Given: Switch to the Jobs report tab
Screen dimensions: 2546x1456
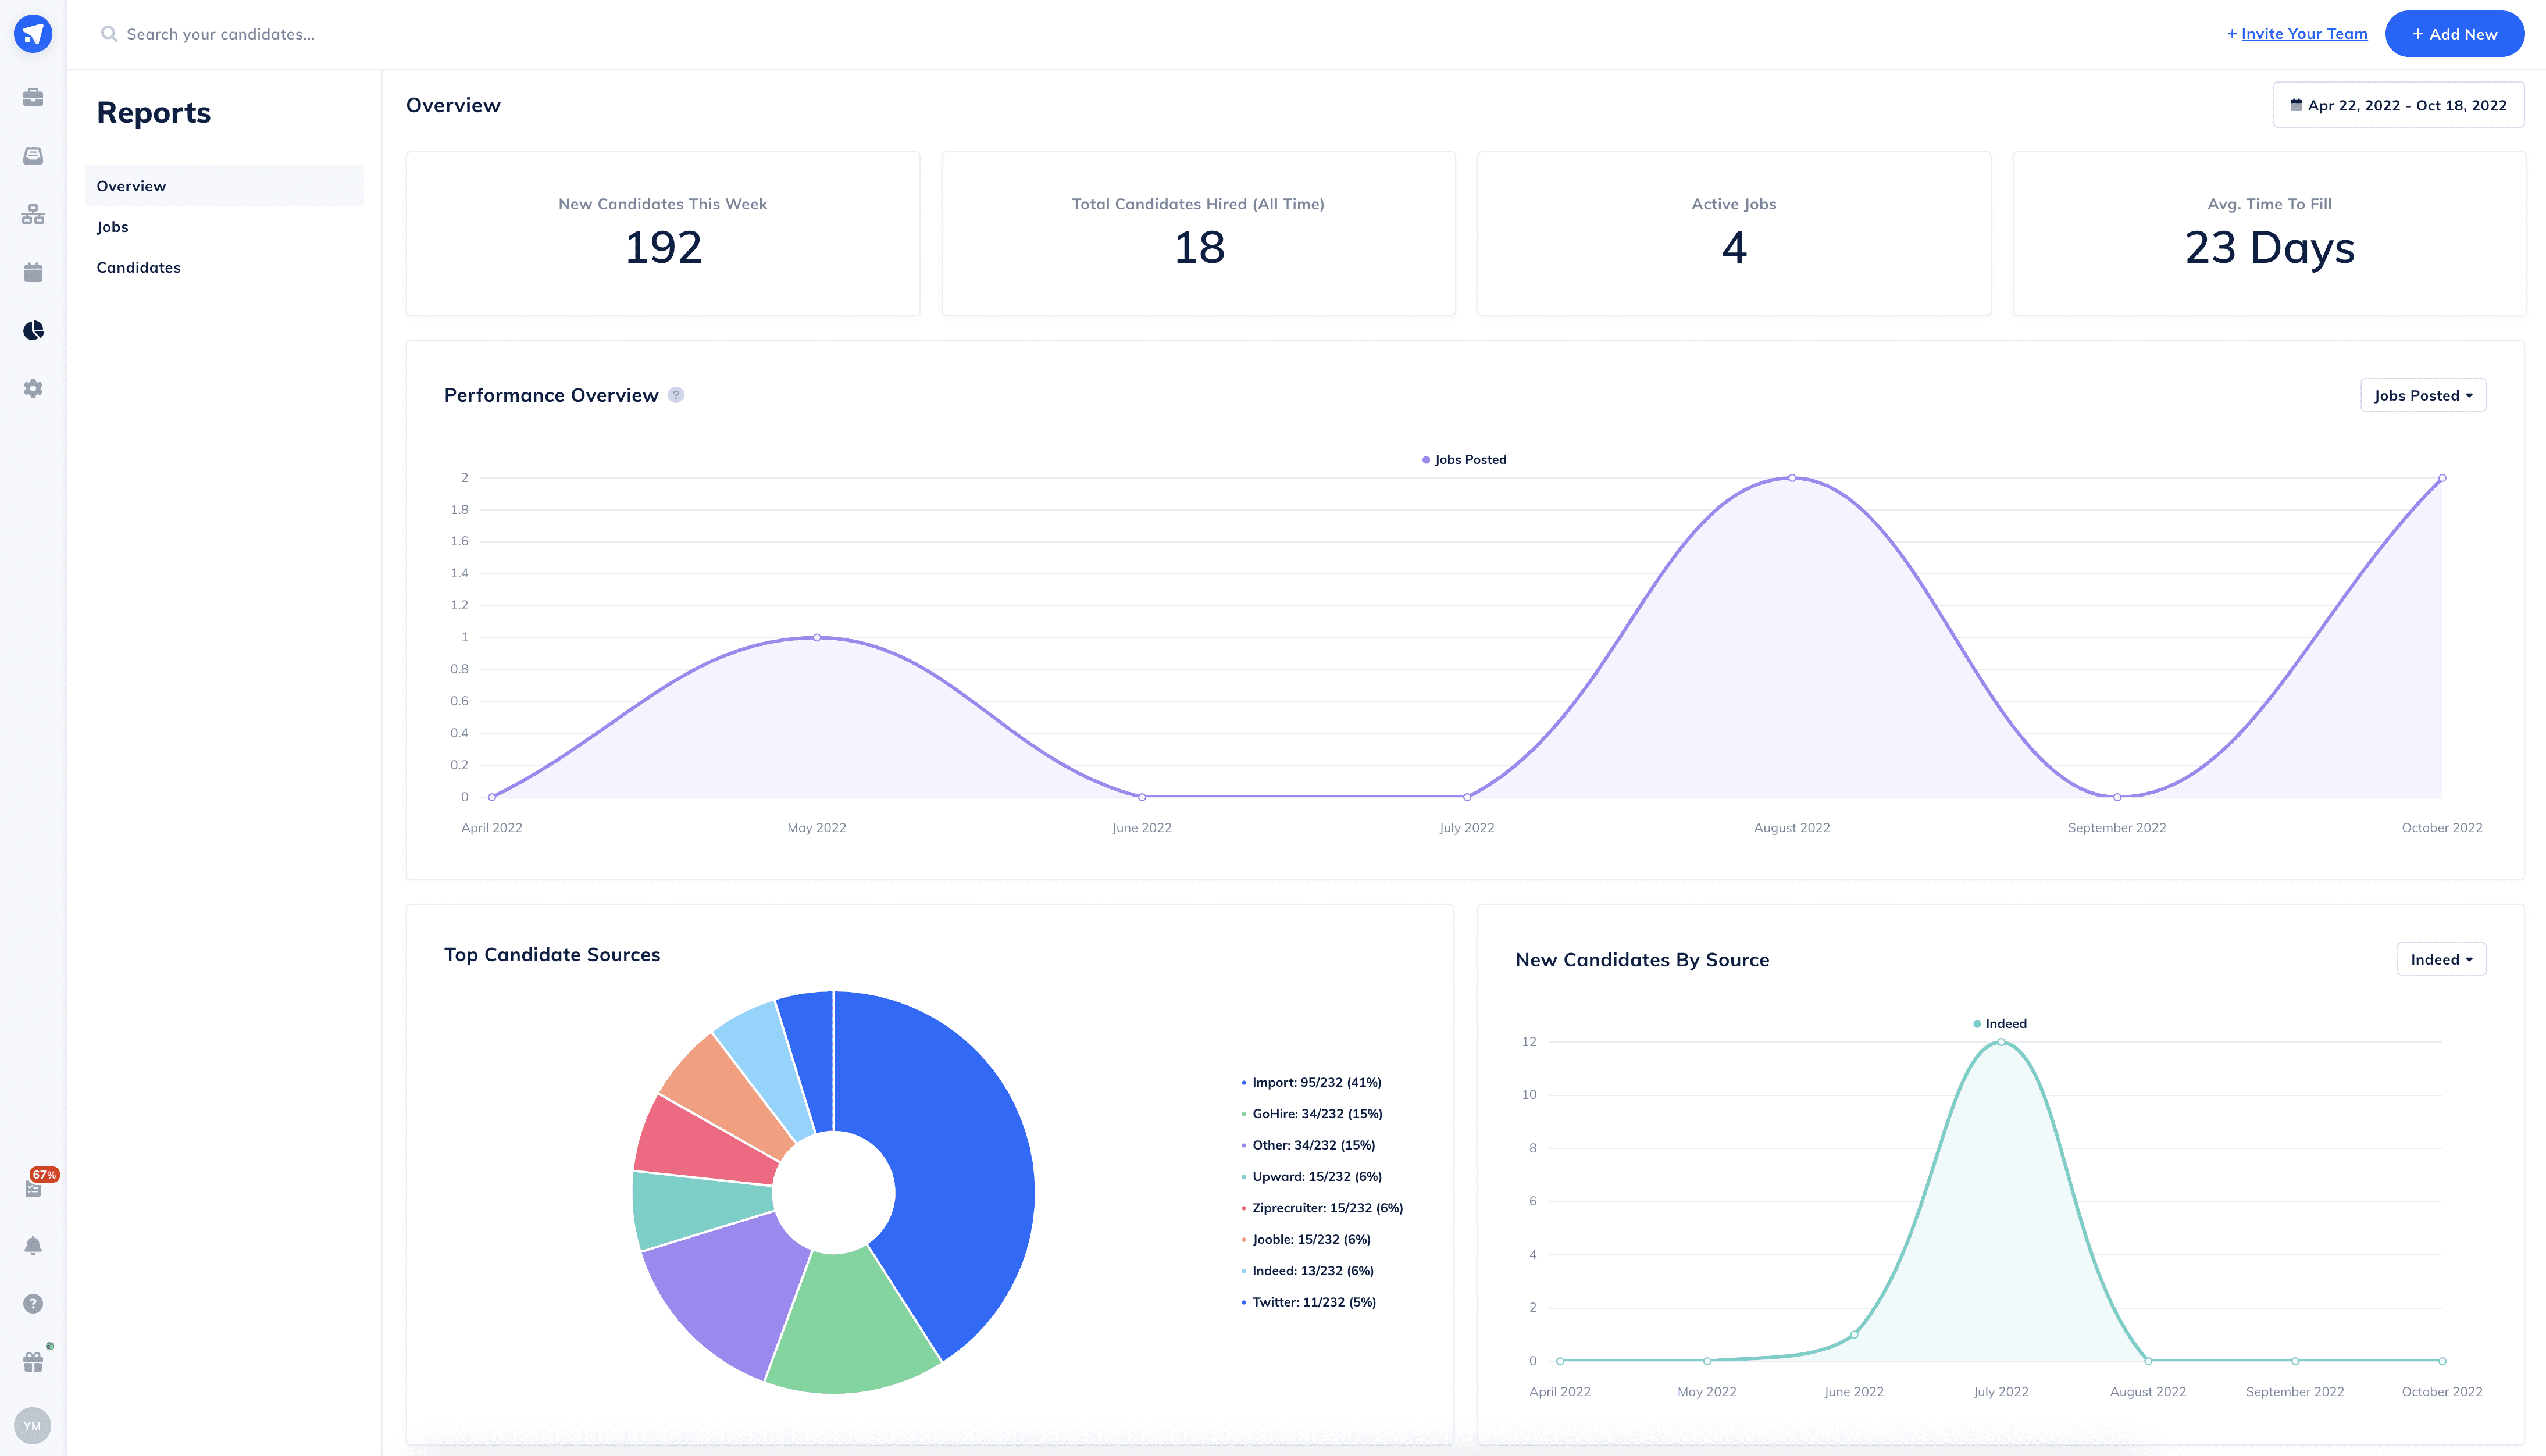Looking at the screenshot, I should click(x=112, y=226).
